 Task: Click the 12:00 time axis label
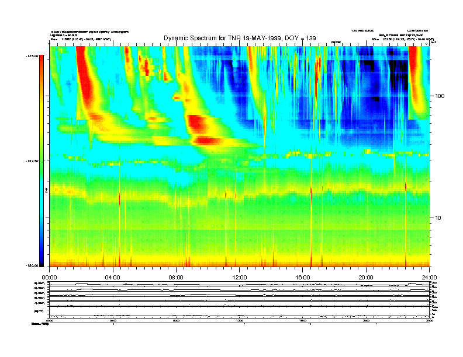pos(240,278)
